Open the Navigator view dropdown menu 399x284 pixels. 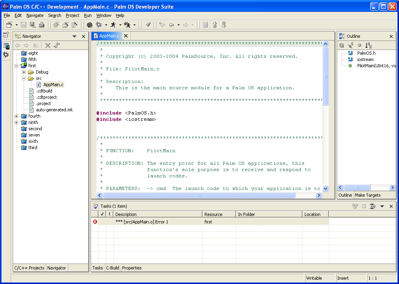tap(74, 36)
